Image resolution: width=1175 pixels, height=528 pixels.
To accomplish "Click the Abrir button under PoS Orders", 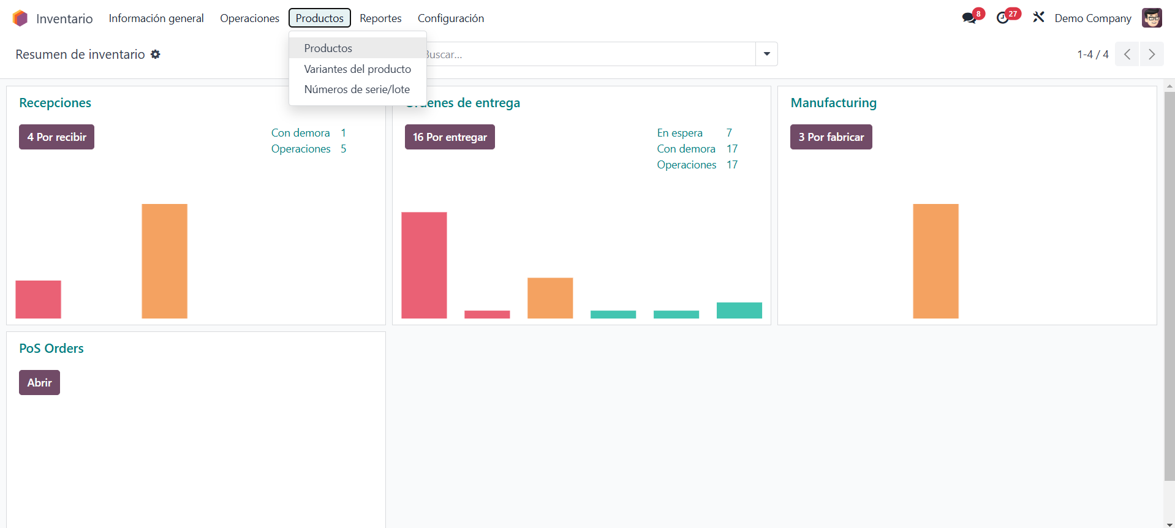I will (x=39, y=383).
